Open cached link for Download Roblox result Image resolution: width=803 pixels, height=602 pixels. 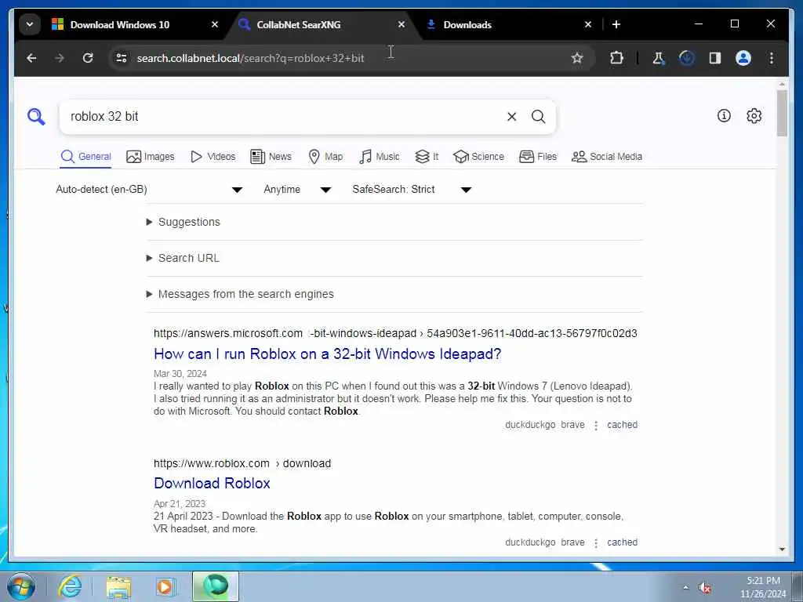point(622,542)
